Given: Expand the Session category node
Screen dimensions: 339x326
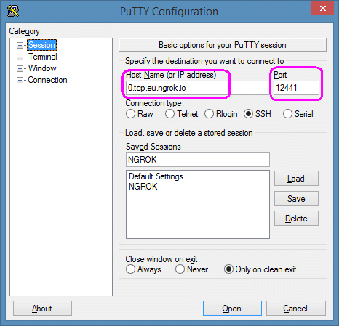Looking at the screenshot, I should click(20, 45).
